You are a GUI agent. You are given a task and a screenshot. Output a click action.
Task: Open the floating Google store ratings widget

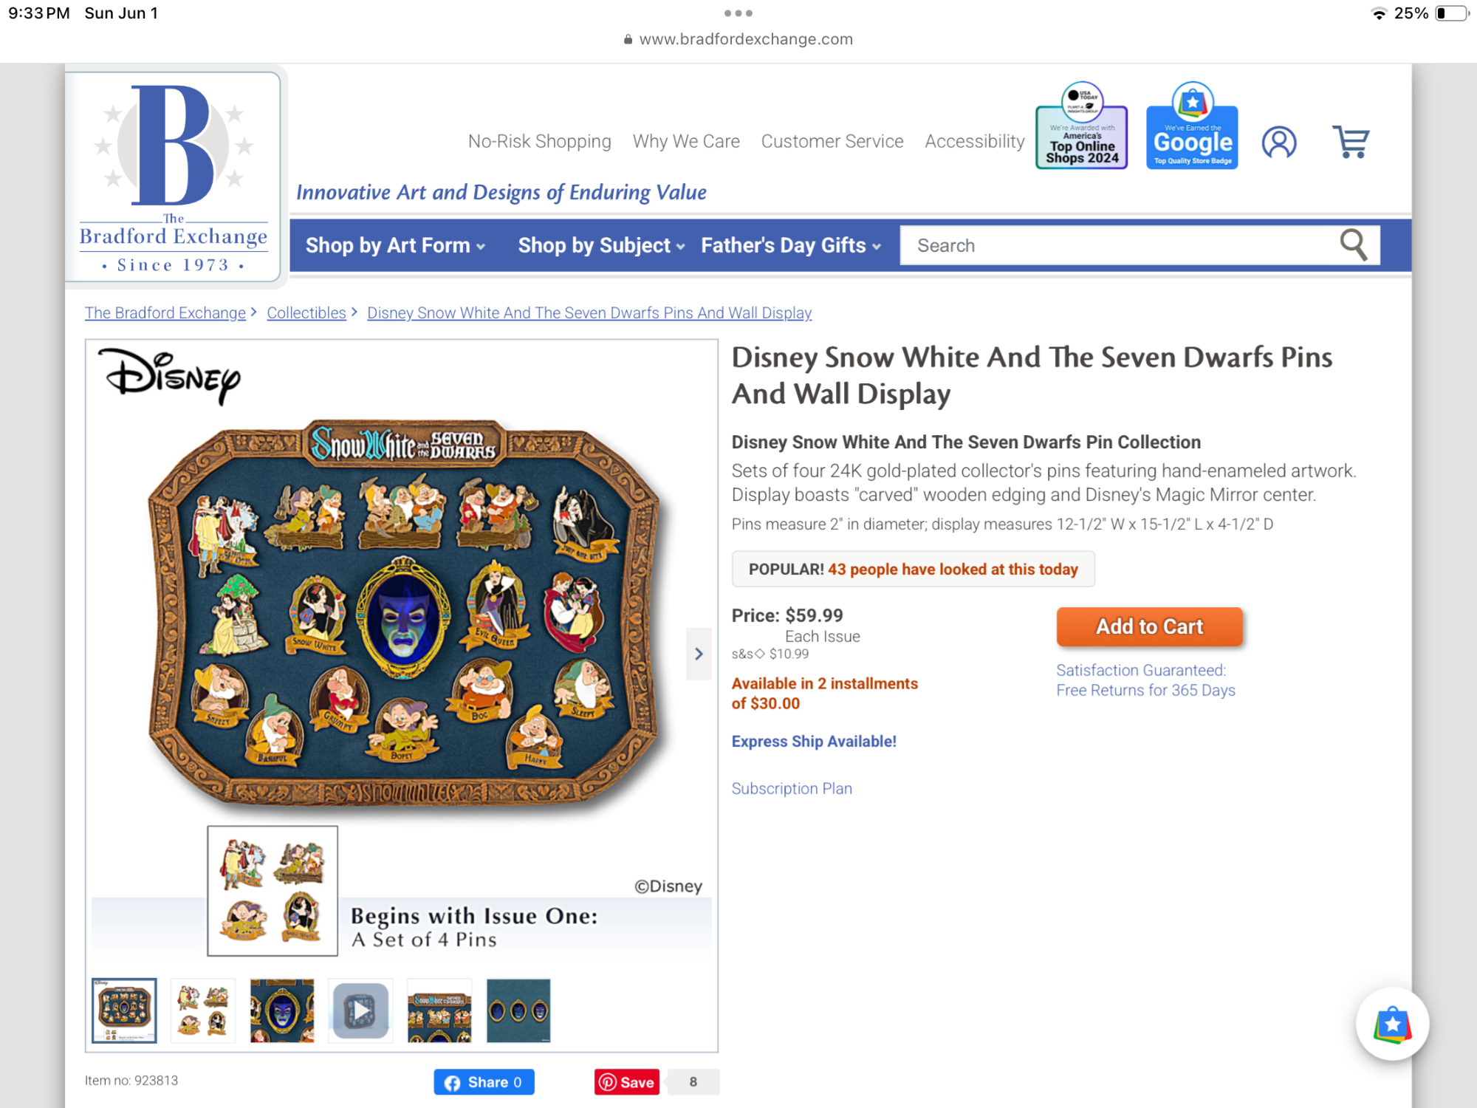click(x=1392, y=1024)
